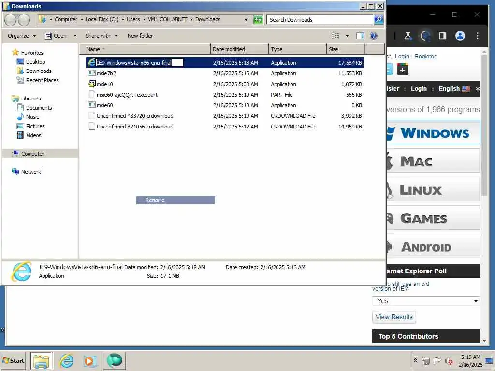495x371 pixels.
Task: Click the search magnifier icon
Action: [x=378, y=20]
